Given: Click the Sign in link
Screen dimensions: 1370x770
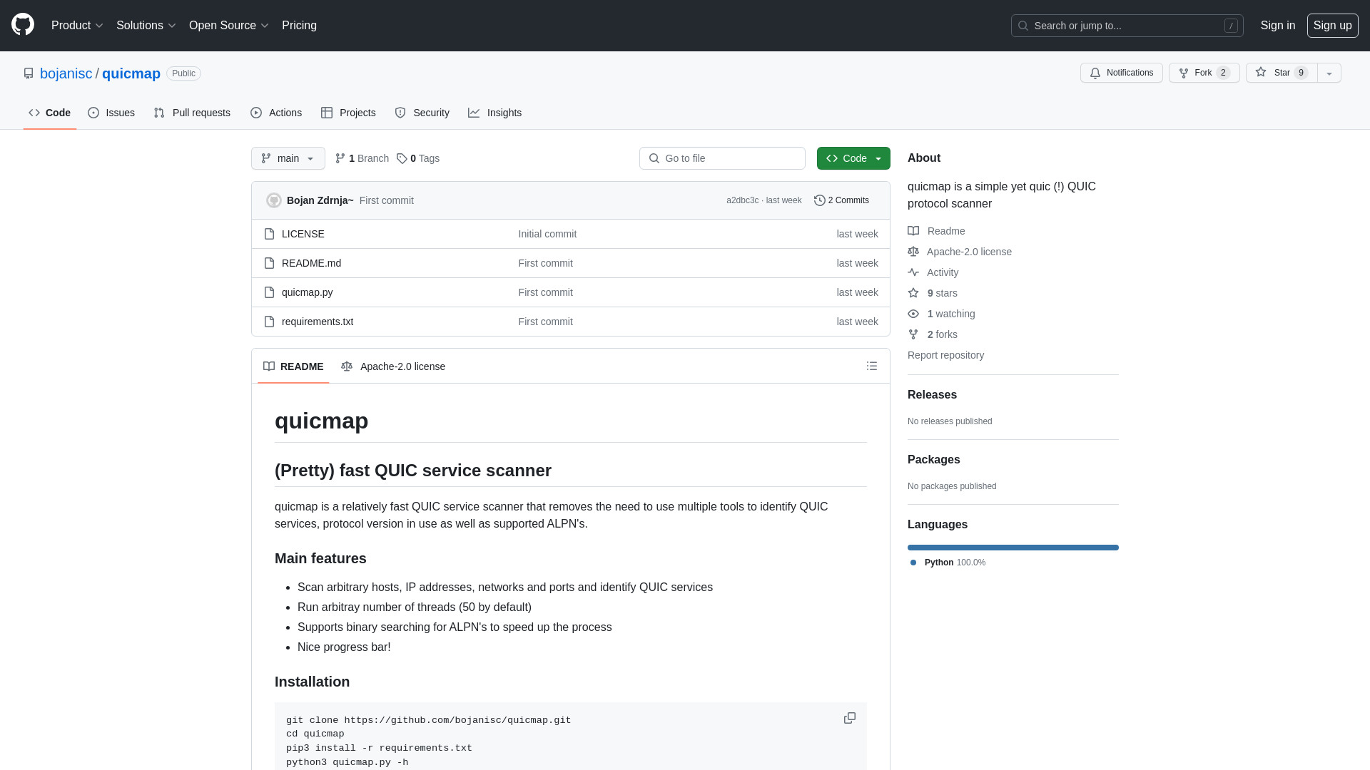Looking at the screenshot, I should click(x=1277, y=26).
